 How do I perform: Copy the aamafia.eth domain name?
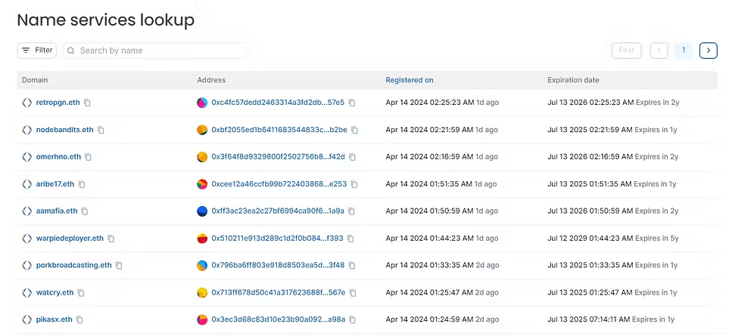point(85,211)
